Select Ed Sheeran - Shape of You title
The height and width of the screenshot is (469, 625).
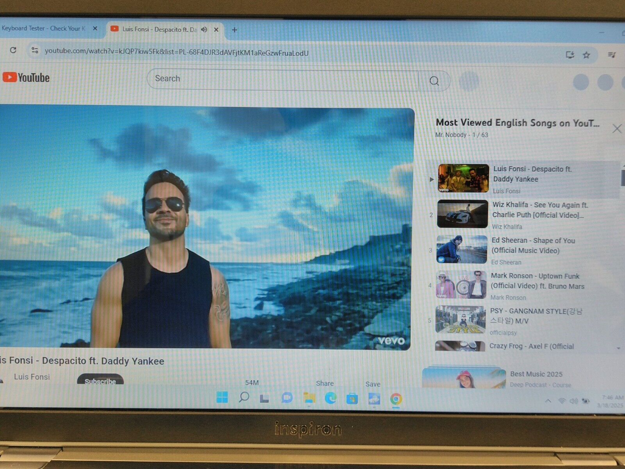coord(533,245)
